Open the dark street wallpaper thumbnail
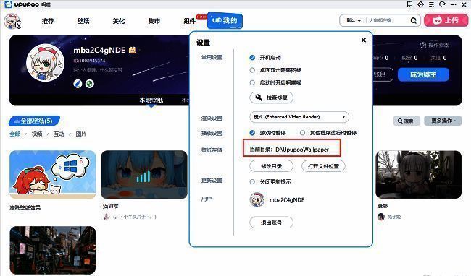 tap(53, 250)
